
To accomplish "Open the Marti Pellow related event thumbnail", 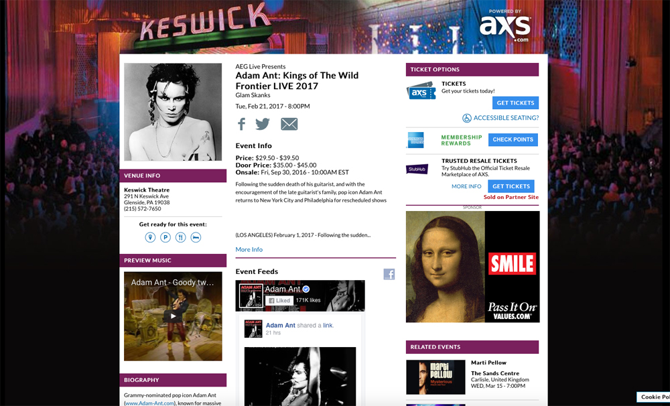I will pos(435,377).
